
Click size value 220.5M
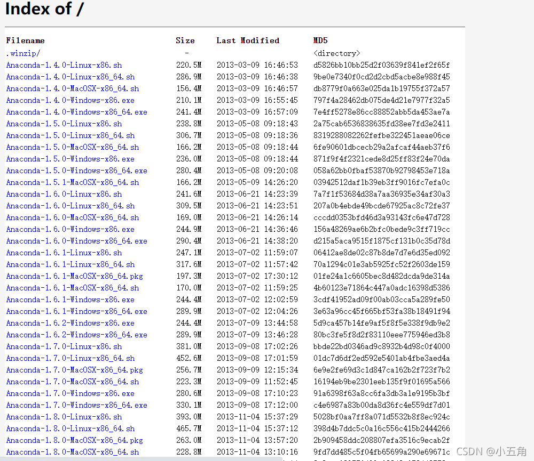click(189, 65)
